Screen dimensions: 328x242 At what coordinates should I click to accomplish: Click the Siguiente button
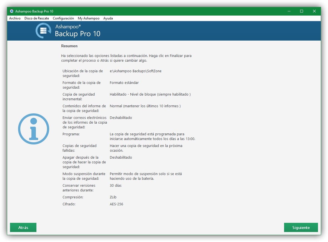tap(301, 227)
